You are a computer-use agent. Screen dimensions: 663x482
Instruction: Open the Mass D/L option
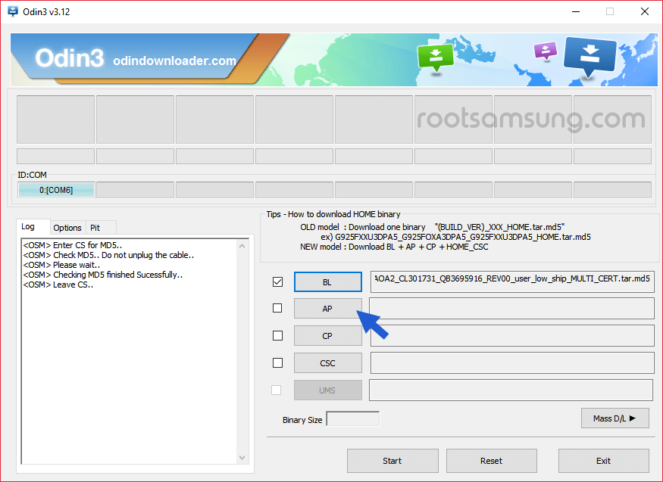615,418
